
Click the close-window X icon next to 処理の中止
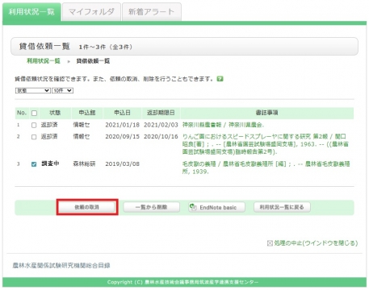click(x=270, y=243)
